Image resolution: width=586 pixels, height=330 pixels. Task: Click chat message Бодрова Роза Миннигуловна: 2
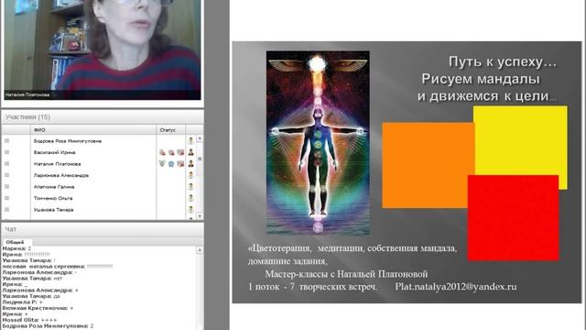(48, 326)
